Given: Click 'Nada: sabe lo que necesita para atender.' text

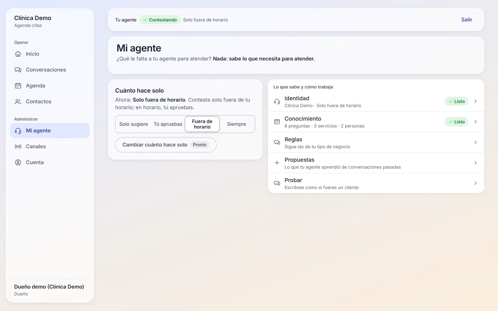Looking at the screenshot, I should pyautogui.click(x=264, y=59).
